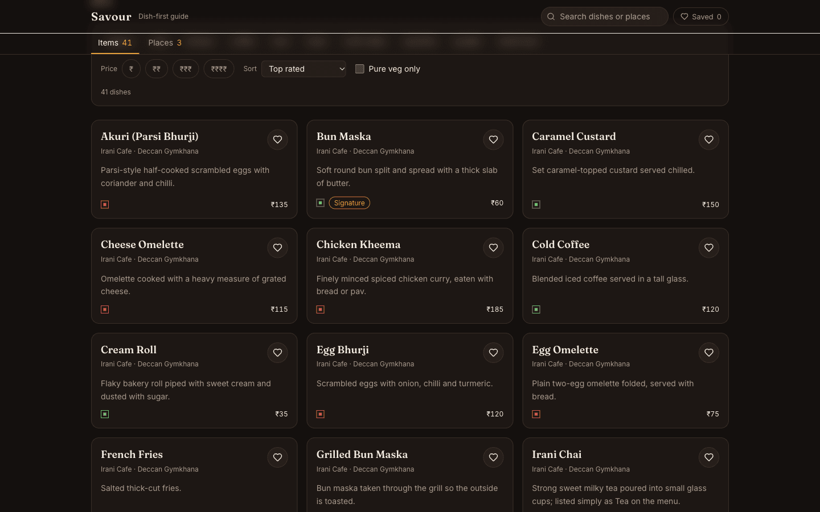The image size is (820, 512).
Task: Click heart icon on Egg Bhurji
Action: [493, 353]
